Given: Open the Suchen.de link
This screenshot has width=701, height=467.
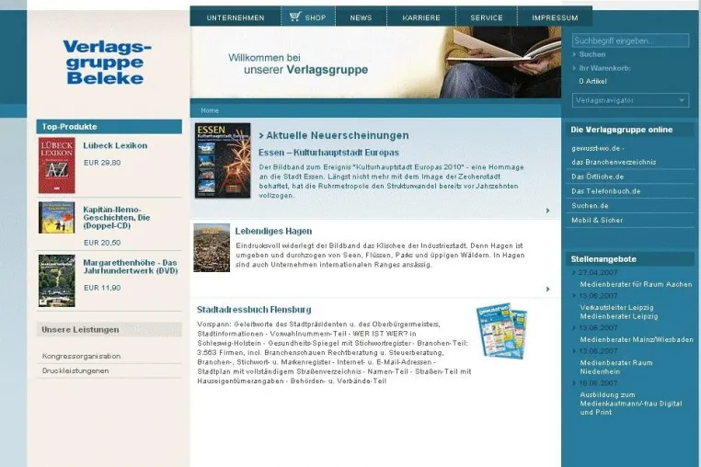Looking at the screenshot, I should (x=590, y=206).
